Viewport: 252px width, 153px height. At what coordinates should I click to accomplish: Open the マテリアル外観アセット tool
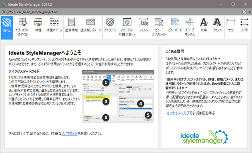pos(127,27)
